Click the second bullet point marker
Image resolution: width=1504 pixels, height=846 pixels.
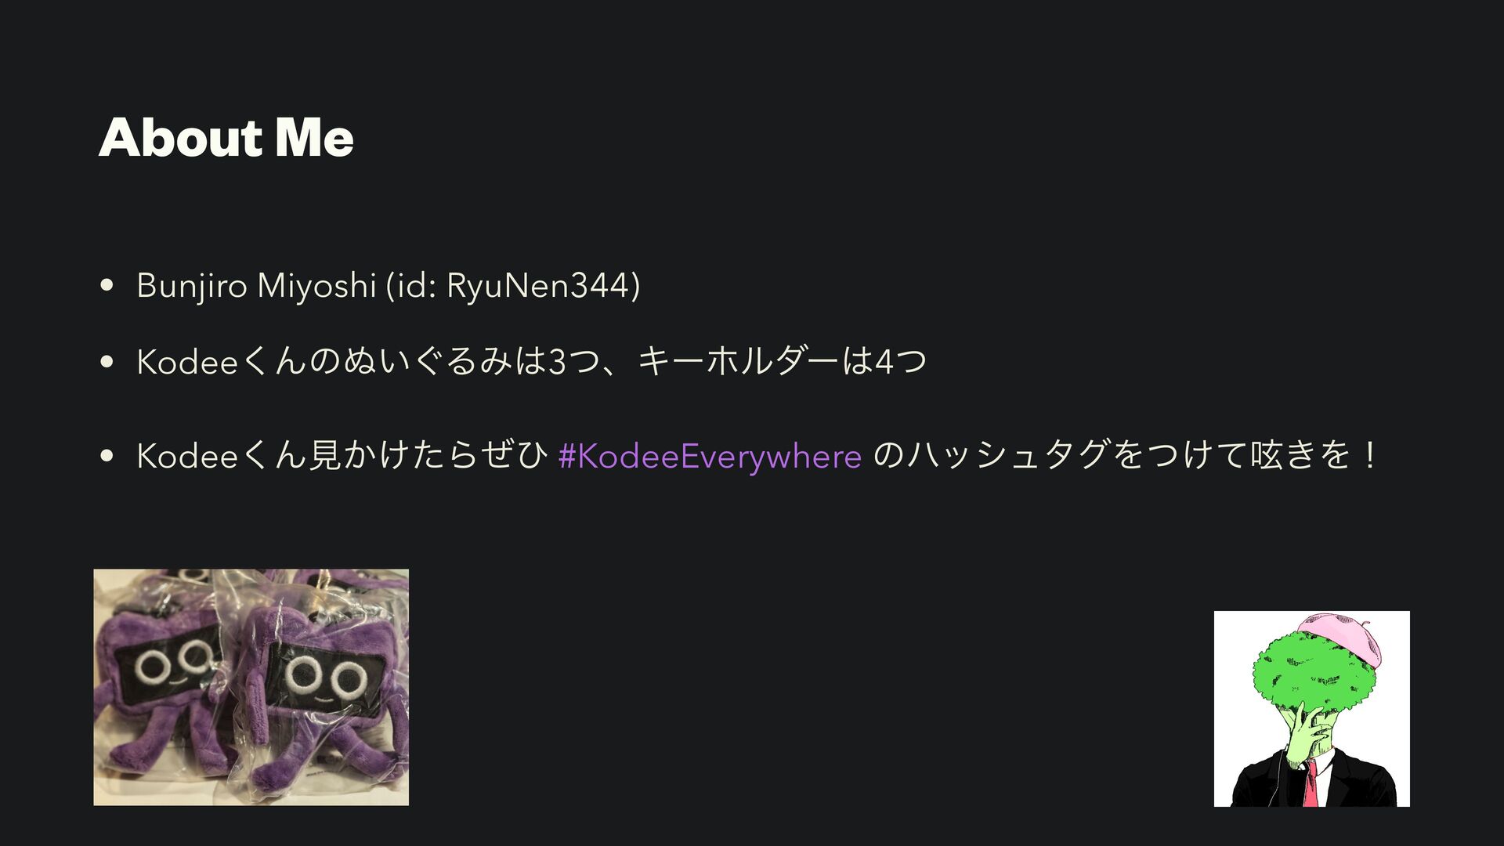click(x=107, y=362)
